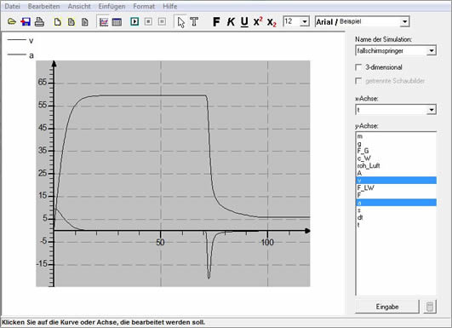Enable the 3-dimensional checkbox
Screen dimensions: 452x328
coord(358,67)
